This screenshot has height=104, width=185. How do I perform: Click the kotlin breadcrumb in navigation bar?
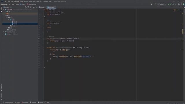tap(17, 4)
